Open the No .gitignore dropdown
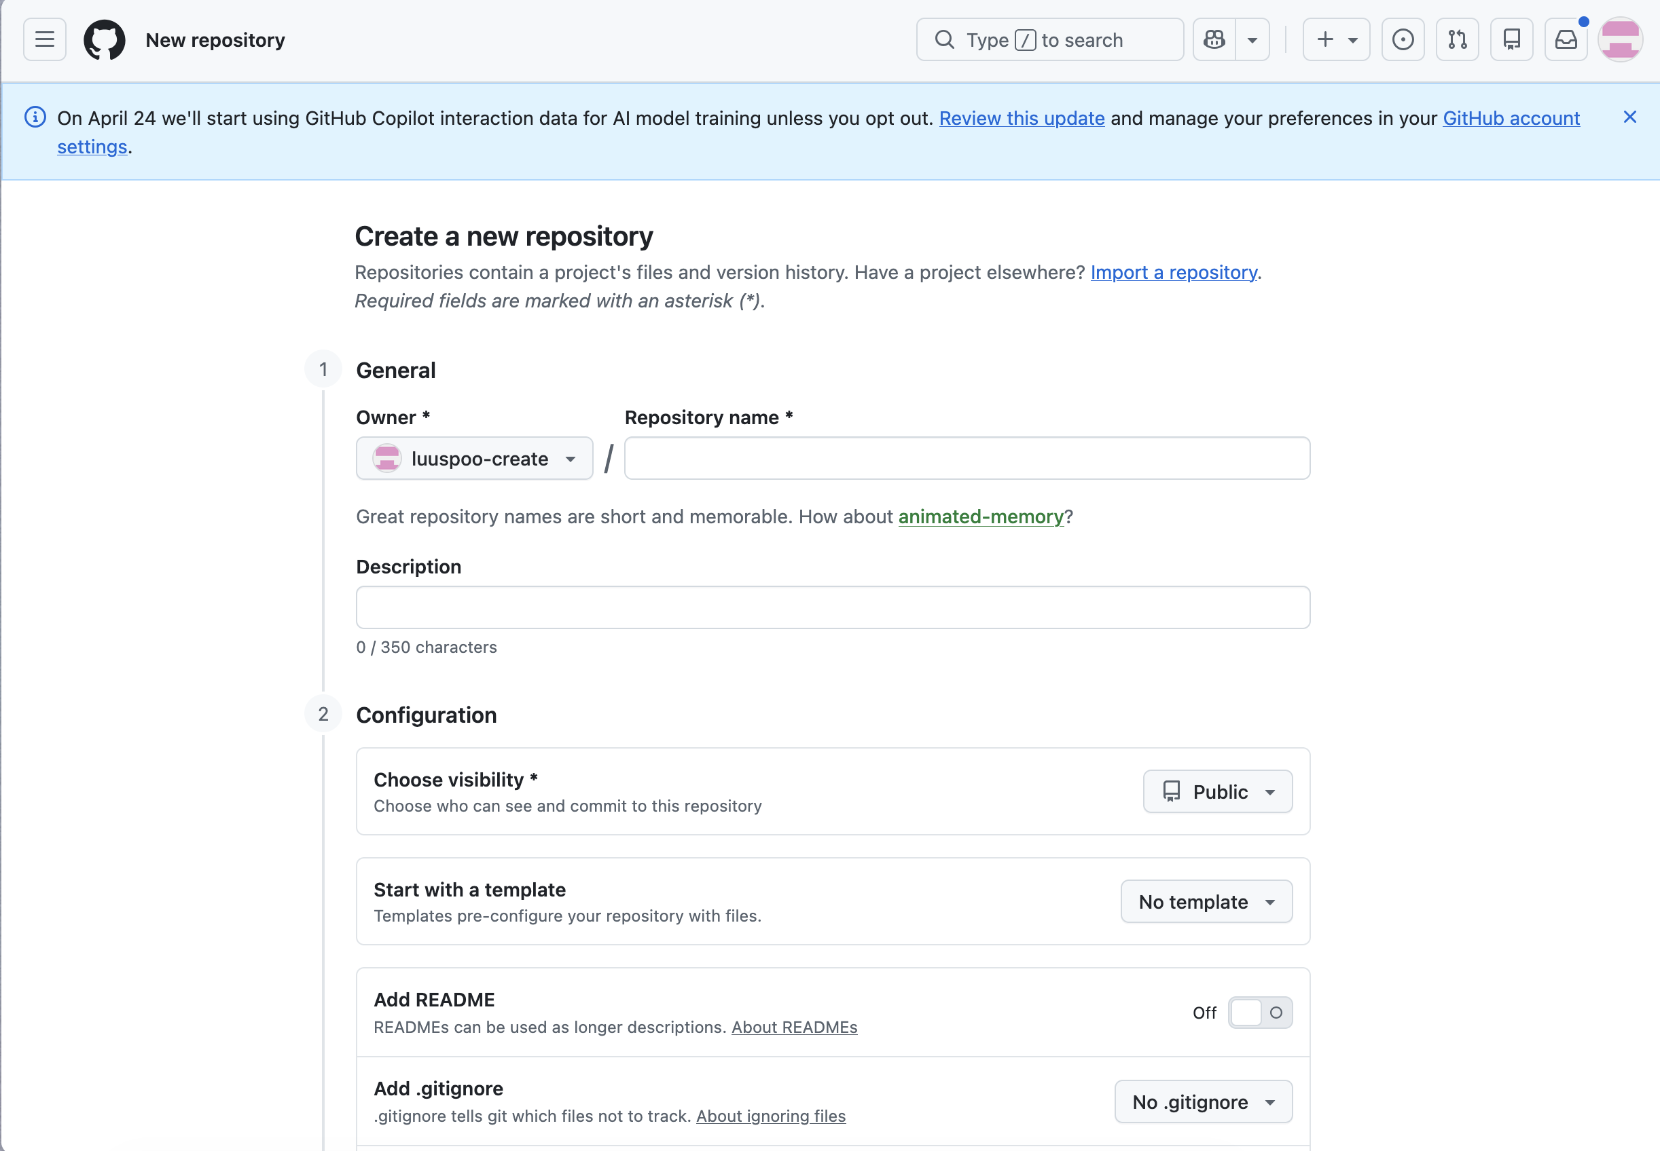 (x=1202, y=1101)
